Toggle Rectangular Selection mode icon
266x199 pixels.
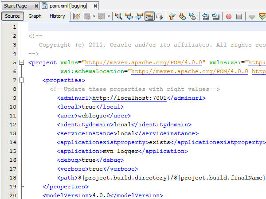point(160,16)
